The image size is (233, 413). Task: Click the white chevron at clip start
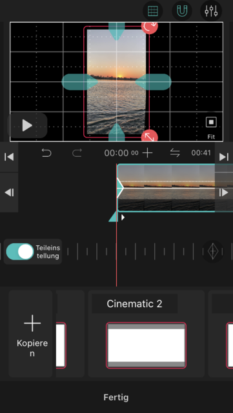tap(120, 188)
